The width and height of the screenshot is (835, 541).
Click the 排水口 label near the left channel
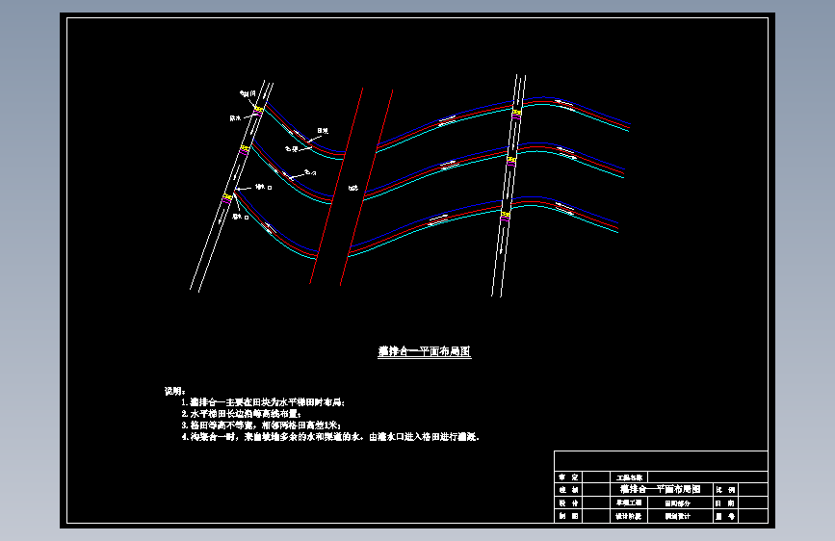(240, 217)
